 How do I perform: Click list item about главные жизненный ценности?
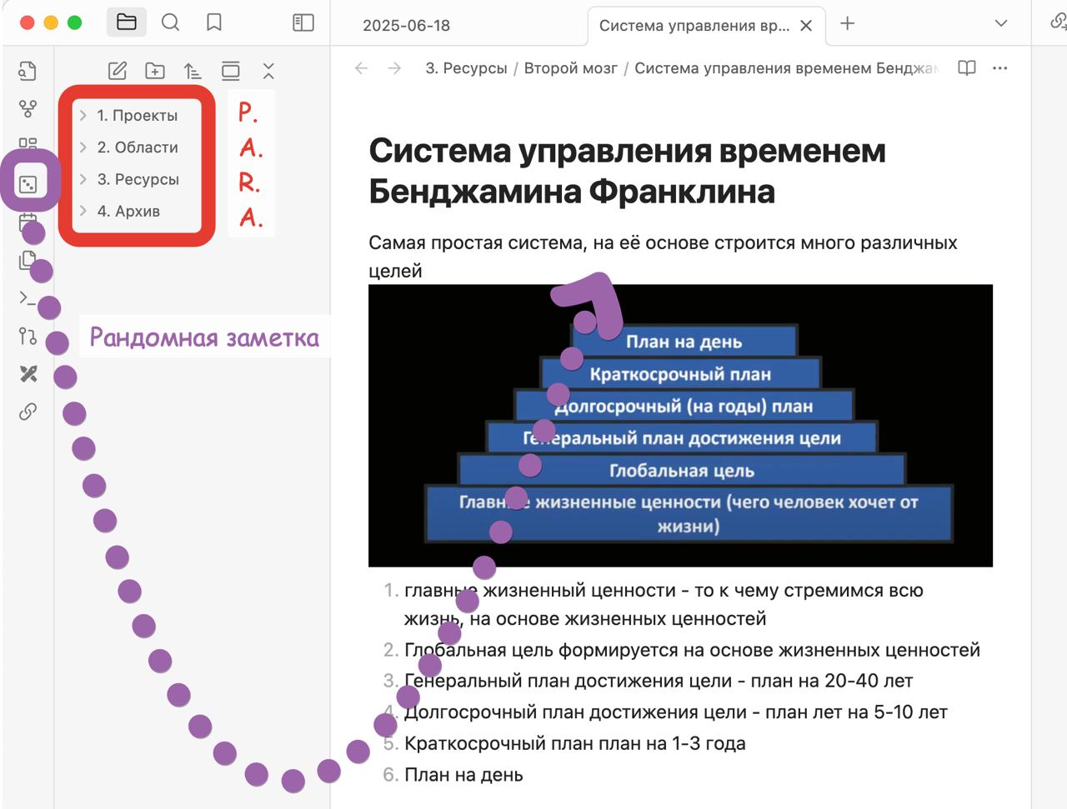click(x=664, y=604)
